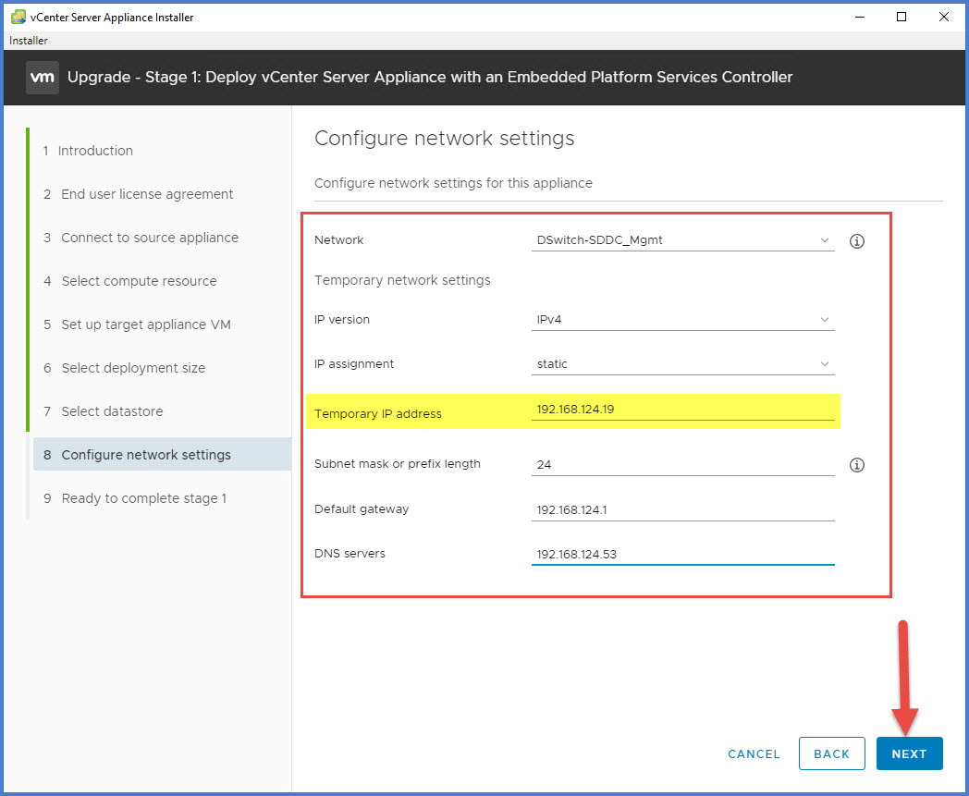The image size is (969, 796).
Task: Click the info icon beside Subnet mask field
Action: [856, 465]
